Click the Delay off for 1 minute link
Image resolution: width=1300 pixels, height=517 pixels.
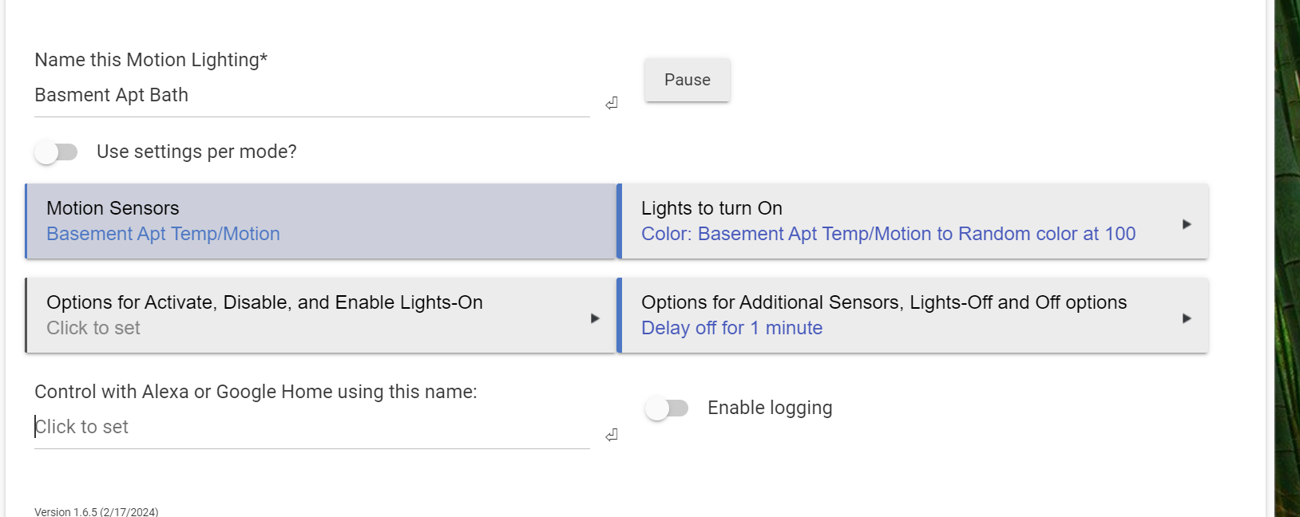[x=731, y=328]
